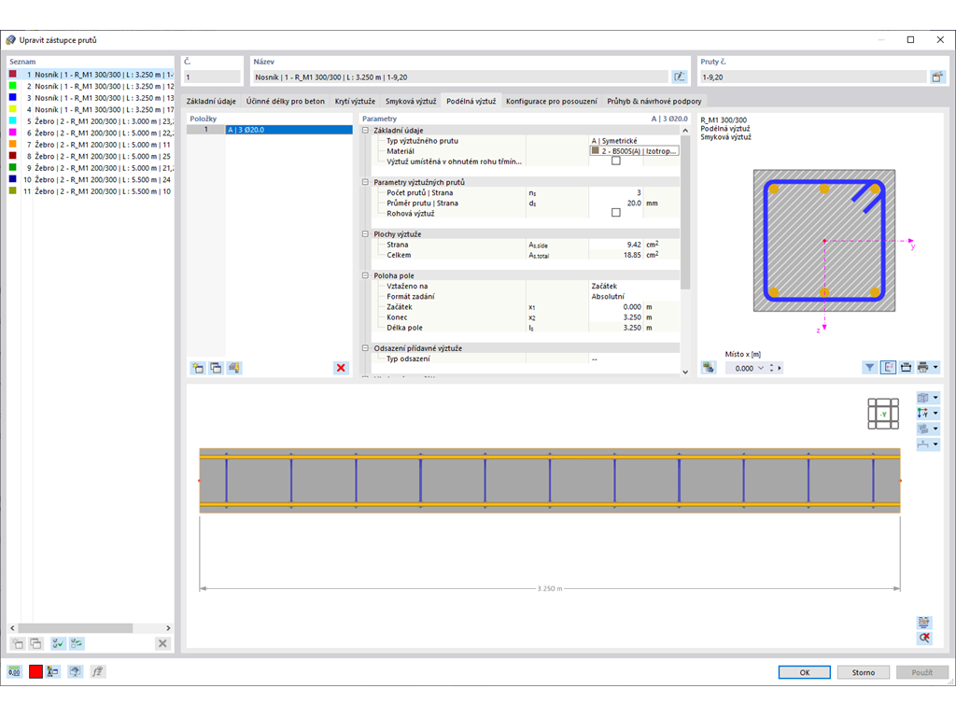
Task: Collapse the Základní údaje group
Action: [365, 131]
